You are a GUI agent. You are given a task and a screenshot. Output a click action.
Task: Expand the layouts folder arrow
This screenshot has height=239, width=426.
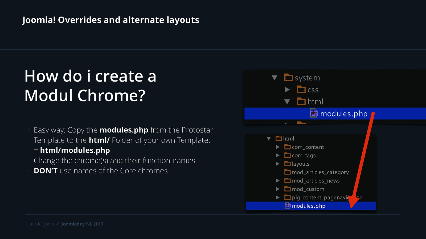278,164
